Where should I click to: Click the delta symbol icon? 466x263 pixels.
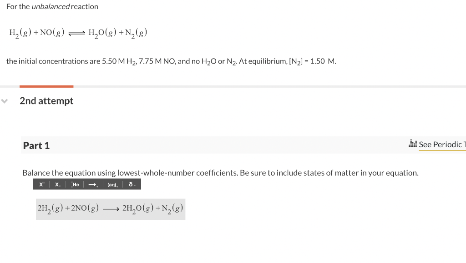[x=131, y=184]
